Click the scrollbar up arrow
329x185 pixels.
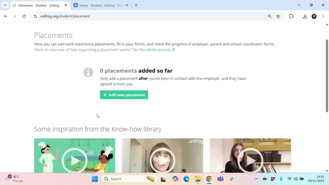tap(327, 25)
